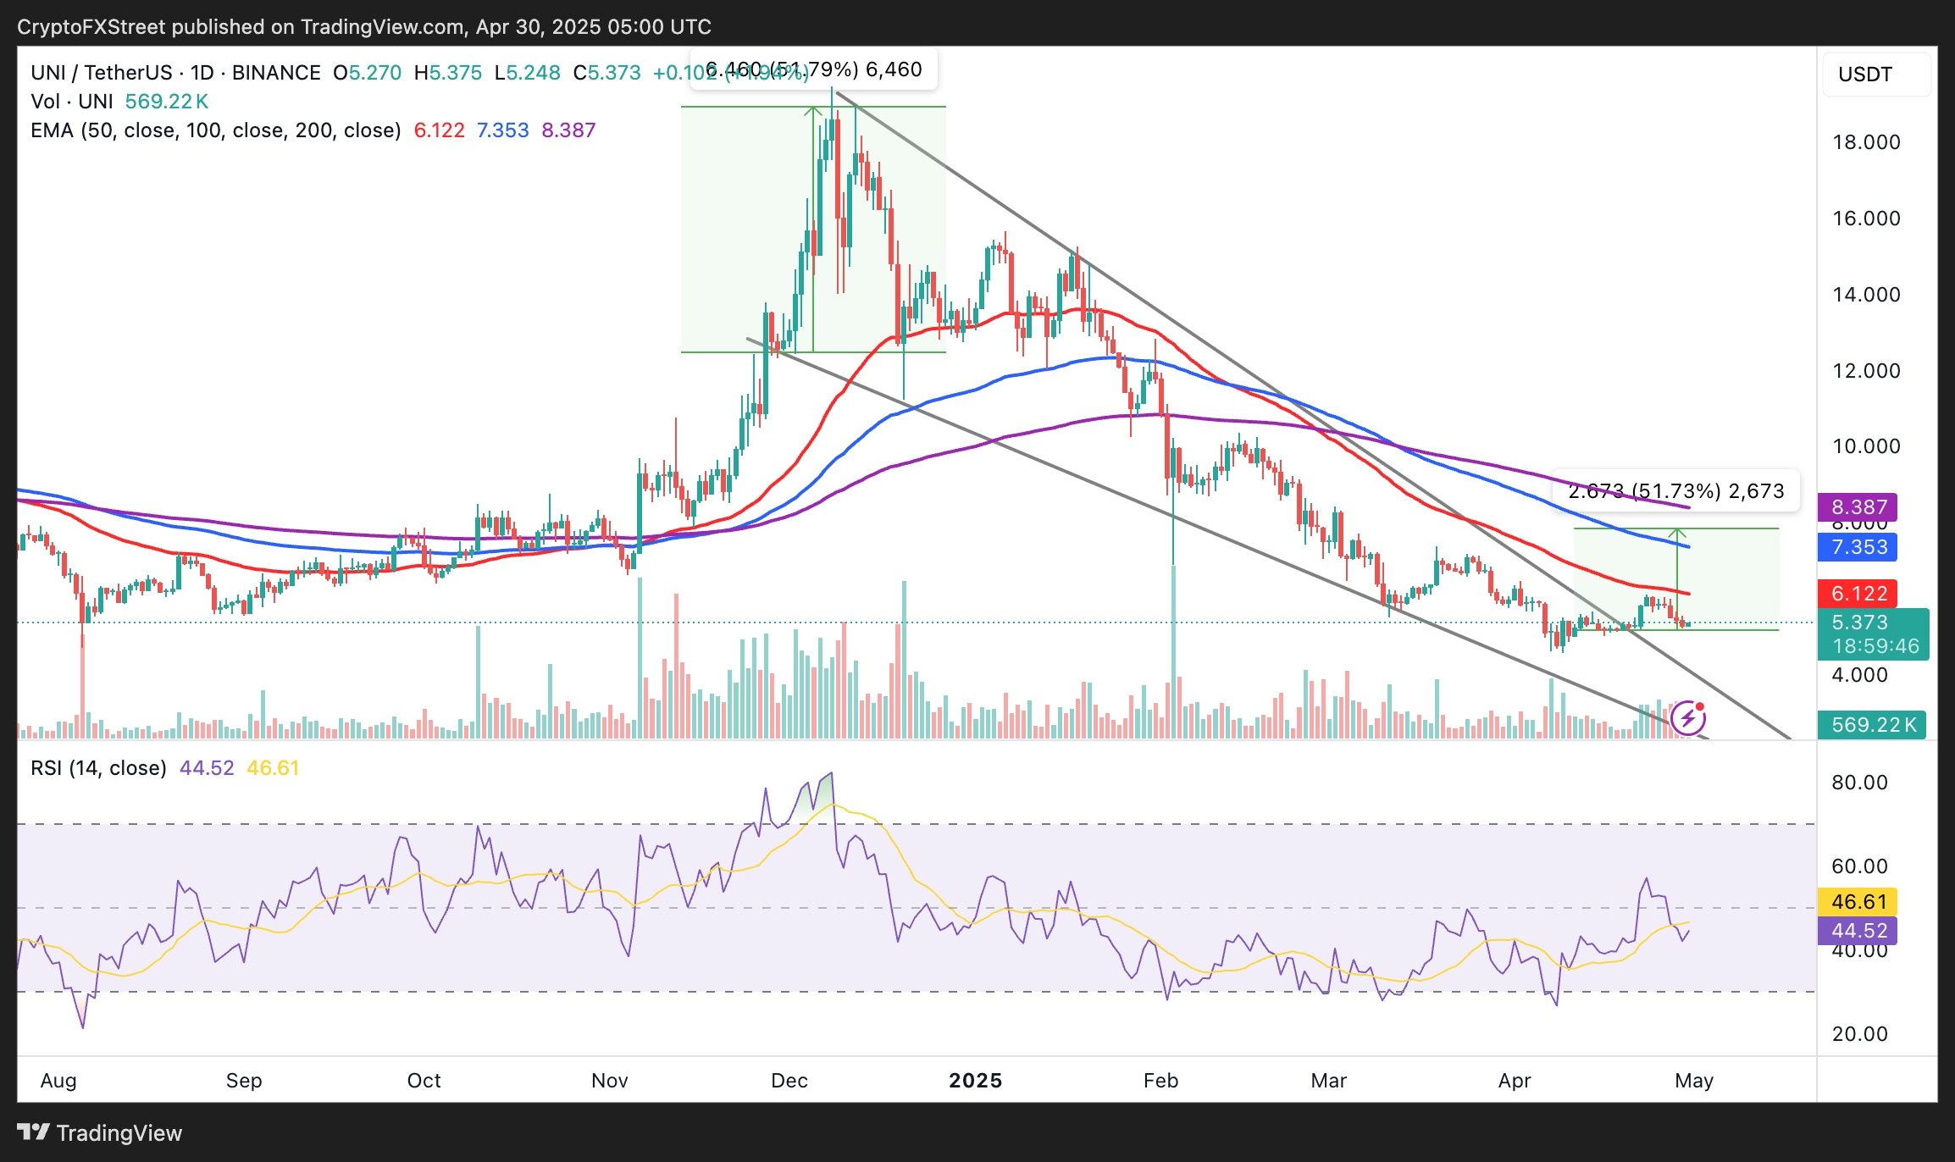This screenshot has height=1162, width=1955.
Task: Click the Vol · UNI volume legend
Action: [x=72, y=102]
